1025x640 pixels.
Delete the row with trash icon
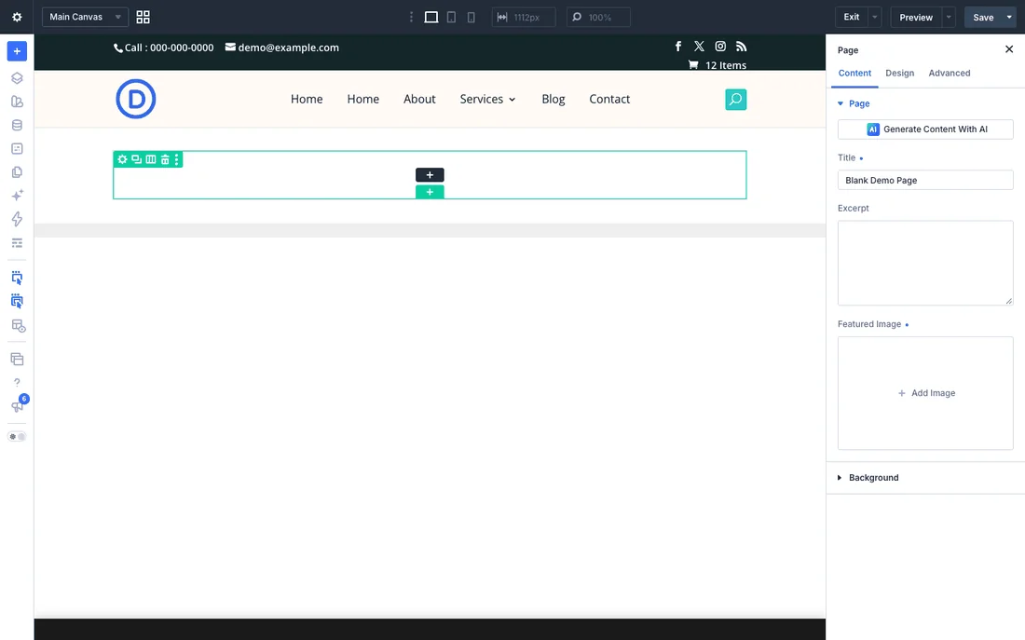click(x=165, y=159)
